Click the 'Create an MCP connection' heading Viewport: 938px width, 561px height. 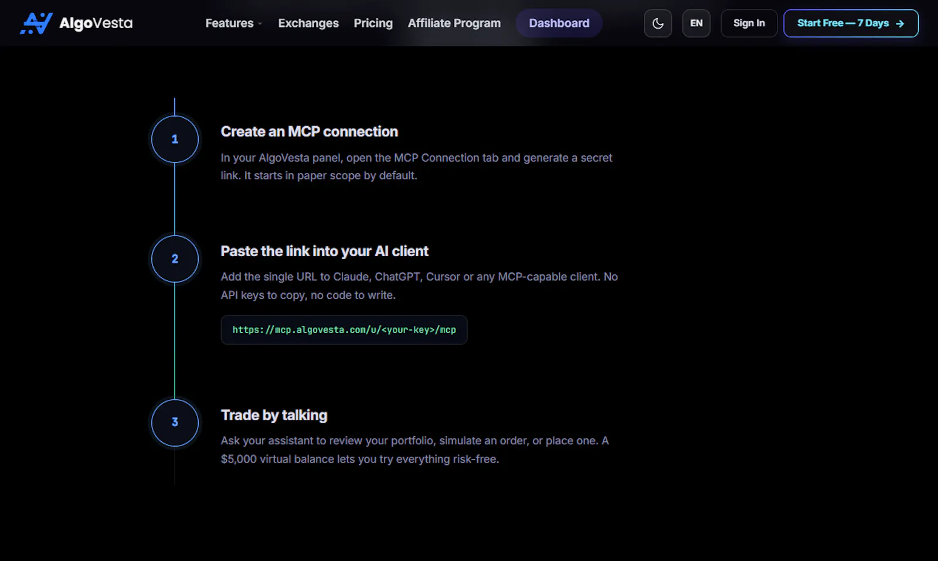(x=310, y=131)
